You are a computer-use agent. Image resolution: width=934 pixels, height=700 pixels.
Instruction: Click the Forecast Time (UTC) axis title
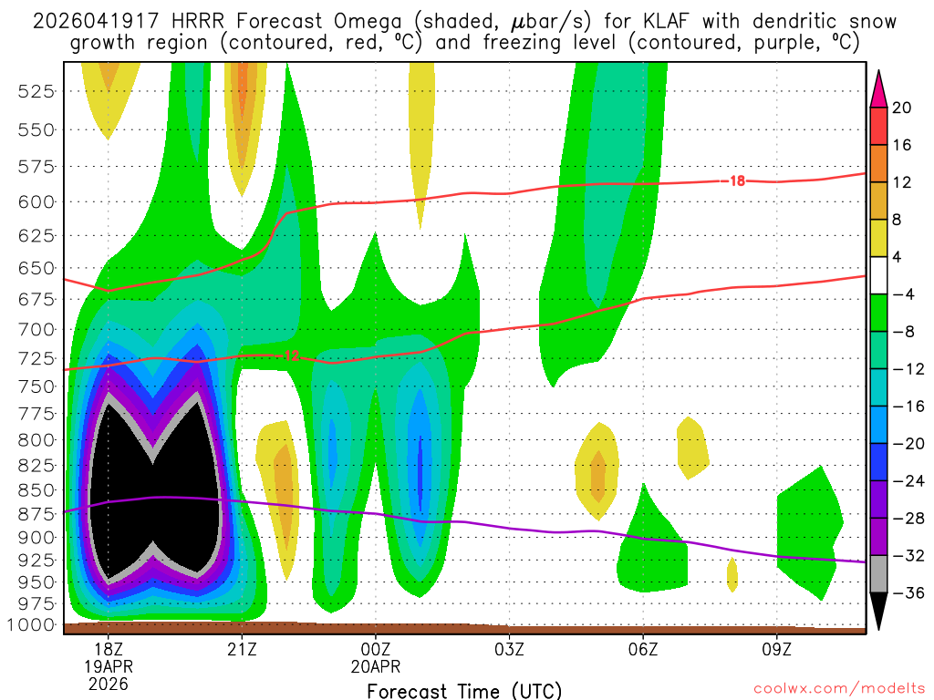[x=464, y=691]
